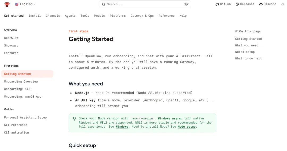Image resolution: width=287 pixels, height=151 pixels.
Task: Select Onboarding Overview in sidebar
Action: coord(21,81)
